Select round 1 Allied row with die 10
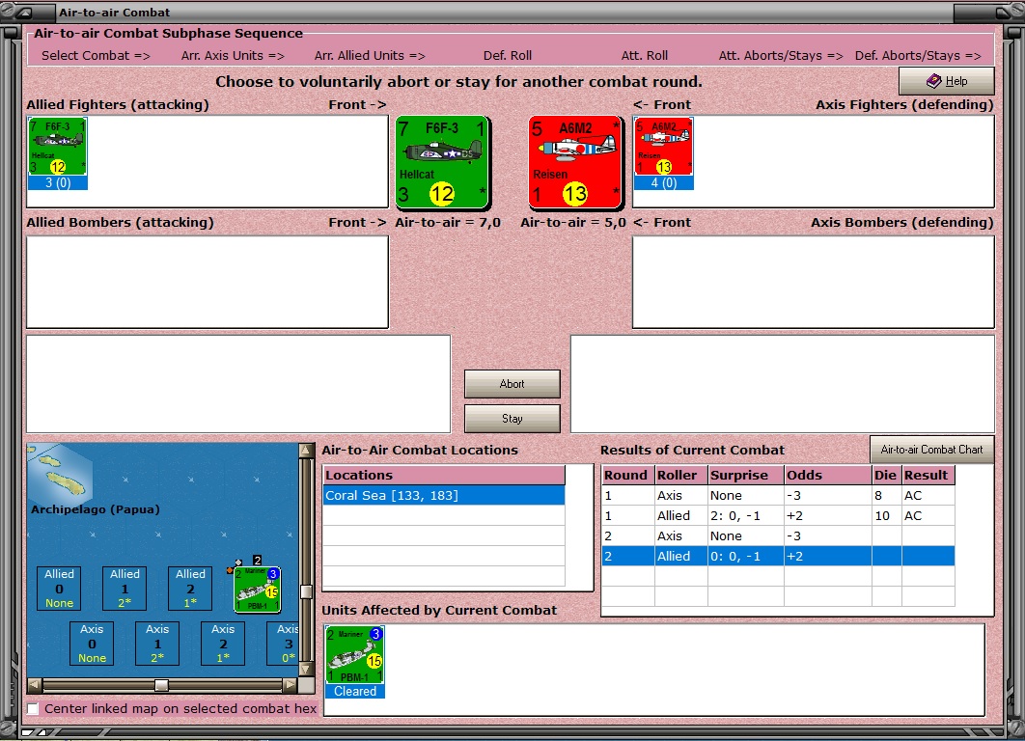 coord(778,515)
